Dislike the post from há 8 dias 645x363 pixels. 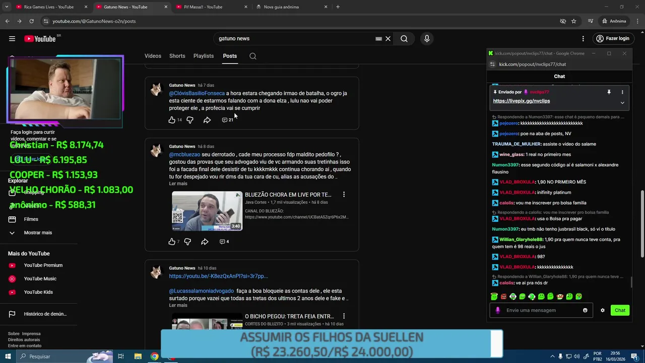pos(187,242)
